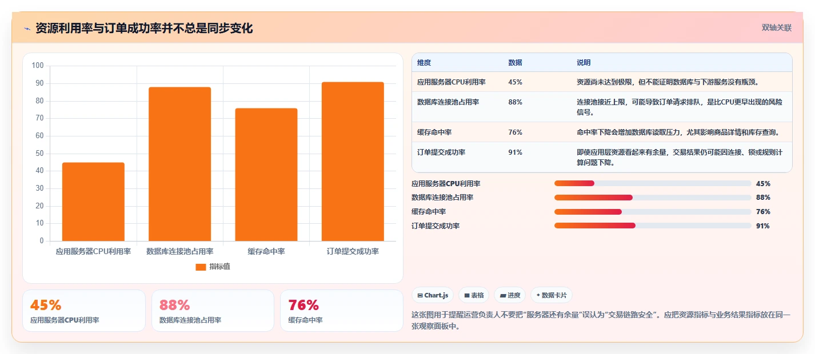Click the 76% value in the table
Viewport: 815px width, 354px height.
(x=515, y=132)
